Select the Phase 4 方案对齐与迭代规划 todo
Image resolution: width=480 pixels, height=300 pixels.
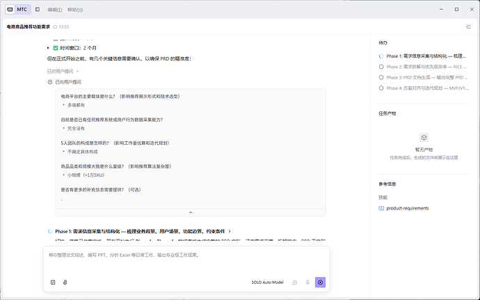pyautogui.click(x=424, y=88)
